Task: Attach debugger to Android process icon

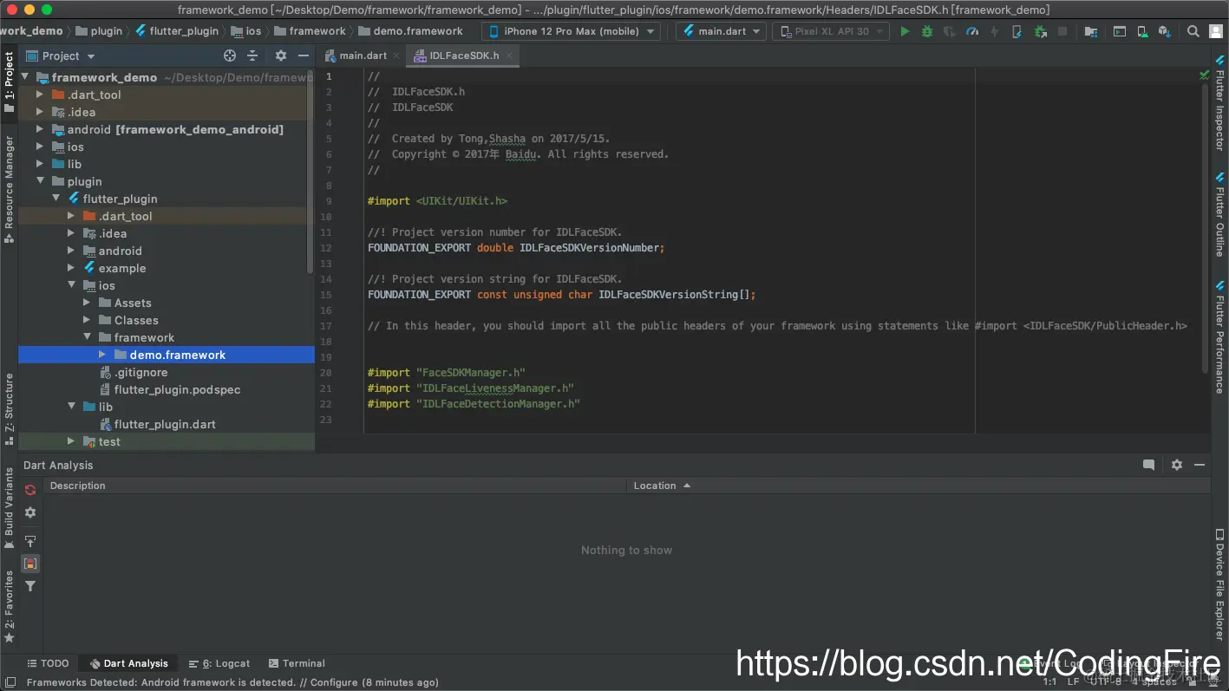Action: coord(1040,31)
